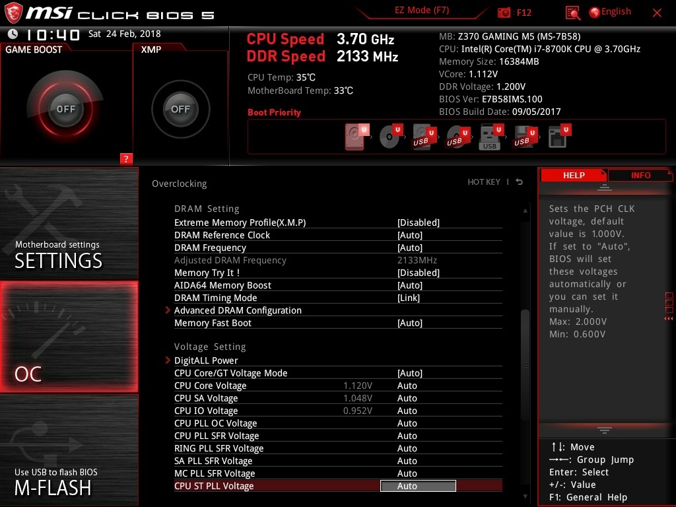676x507 pixels.
Task: Select the USB key boot priority icon
Action: click(491, 137)
